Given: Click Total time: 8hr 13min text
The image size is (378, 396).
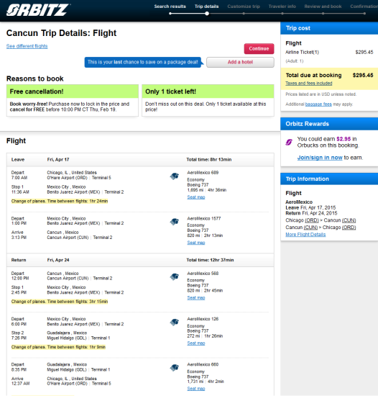Looking at the screenshot, I should pos(209,160).
